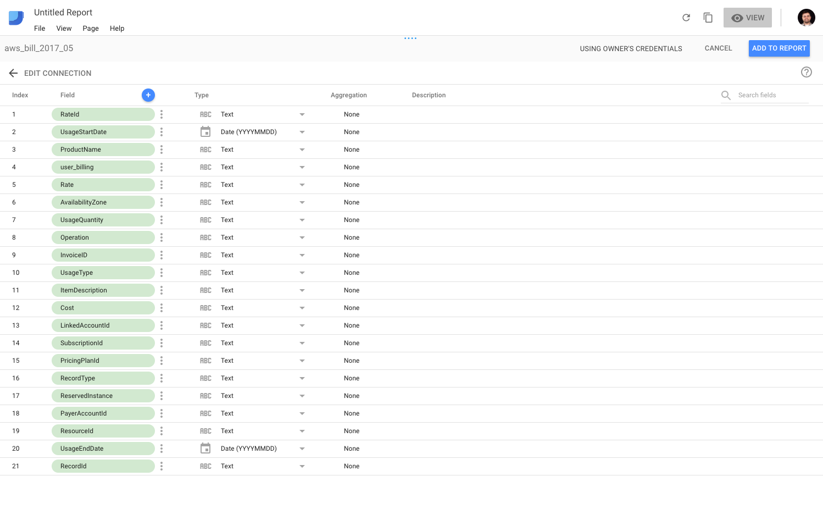This screenshot has height=520, width=823.
Task: Expand the type dropdown for RateId
Action: click(x=302, y=114)
